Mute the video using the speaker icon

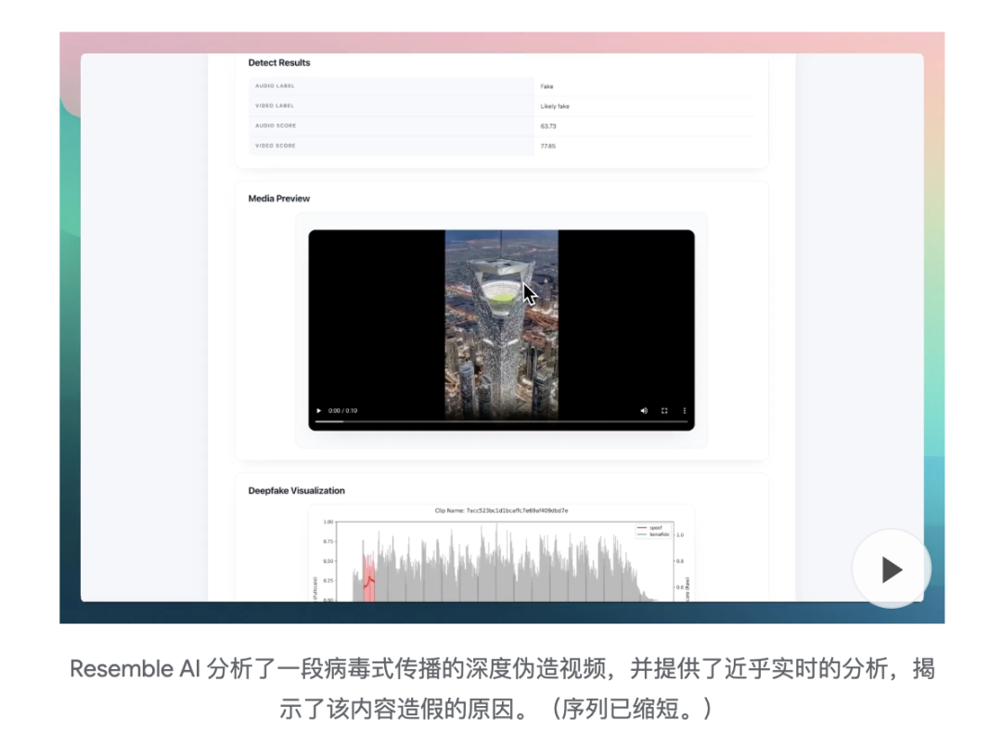[x=644, y=410]
